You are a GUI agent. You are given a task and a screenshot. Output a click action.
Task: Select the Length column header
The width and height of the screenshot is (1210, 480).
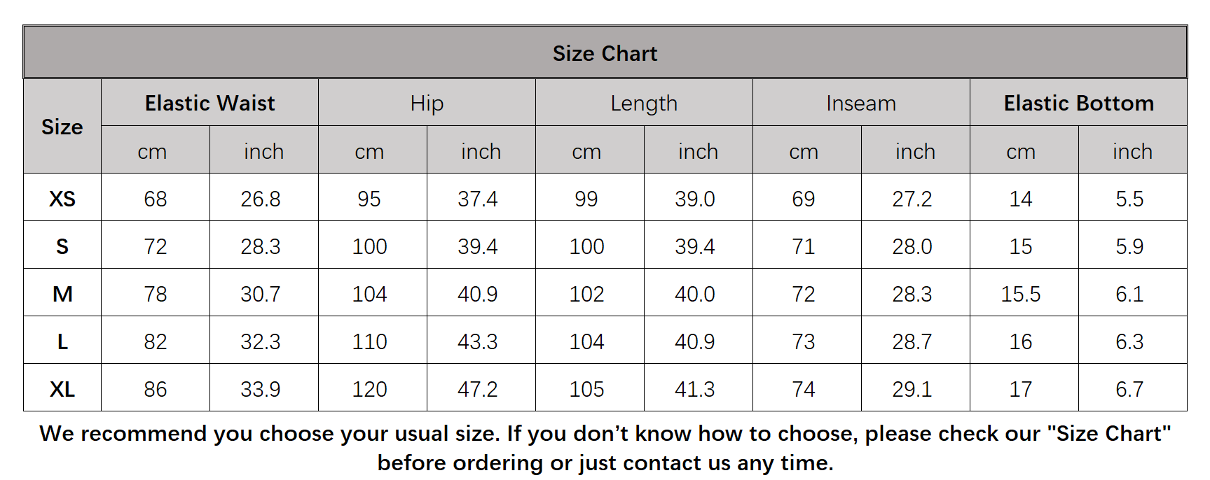point(644,104)
